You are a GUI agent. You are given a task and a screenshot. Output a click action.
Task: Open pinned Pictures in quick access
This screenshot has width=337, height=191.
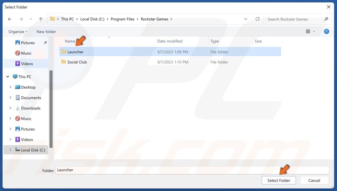click(x=28, y=43)
